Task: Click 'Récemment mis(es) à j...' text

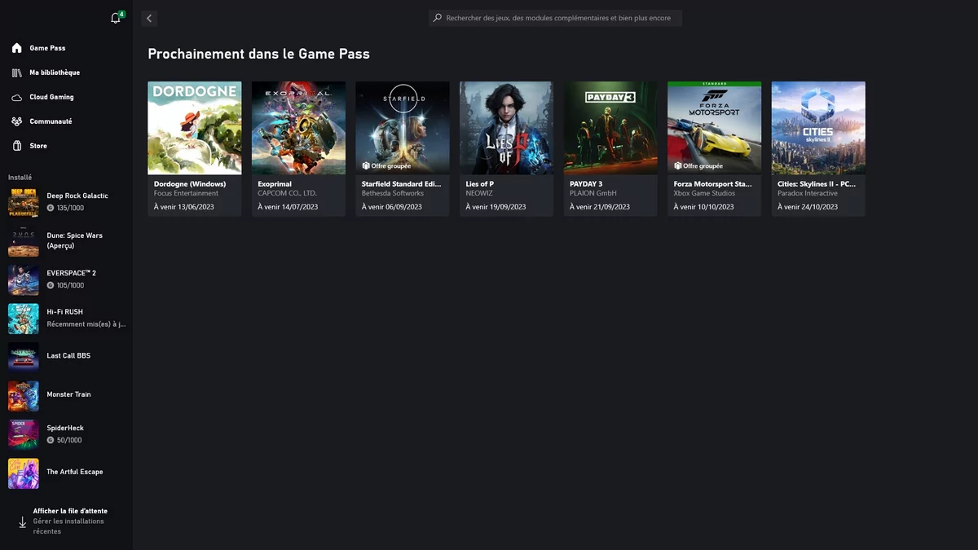Action: click(86, 323)
